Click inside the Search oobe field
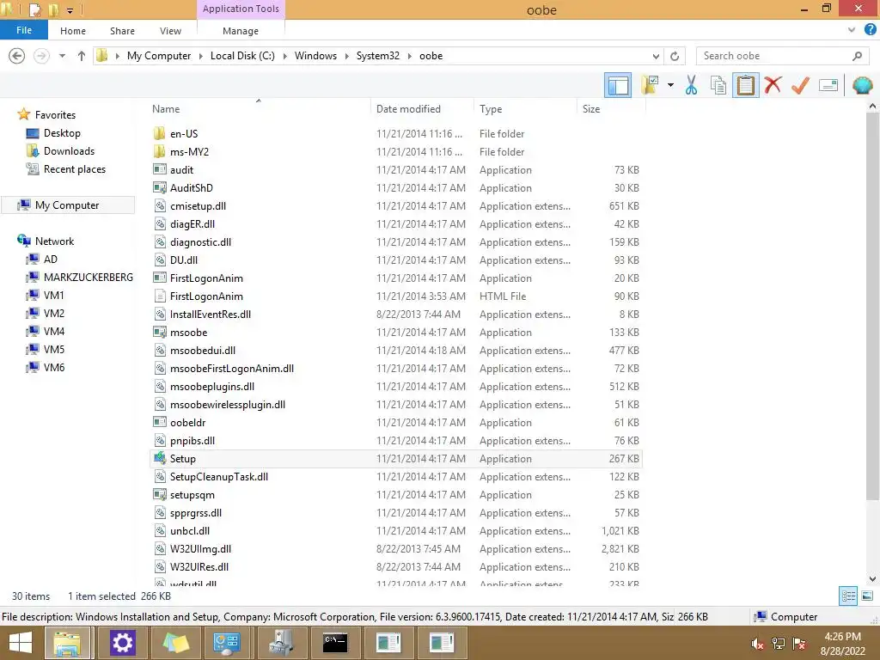Image resolution: width=880 pixels, height=660 pixels. [x=775, y=56]
